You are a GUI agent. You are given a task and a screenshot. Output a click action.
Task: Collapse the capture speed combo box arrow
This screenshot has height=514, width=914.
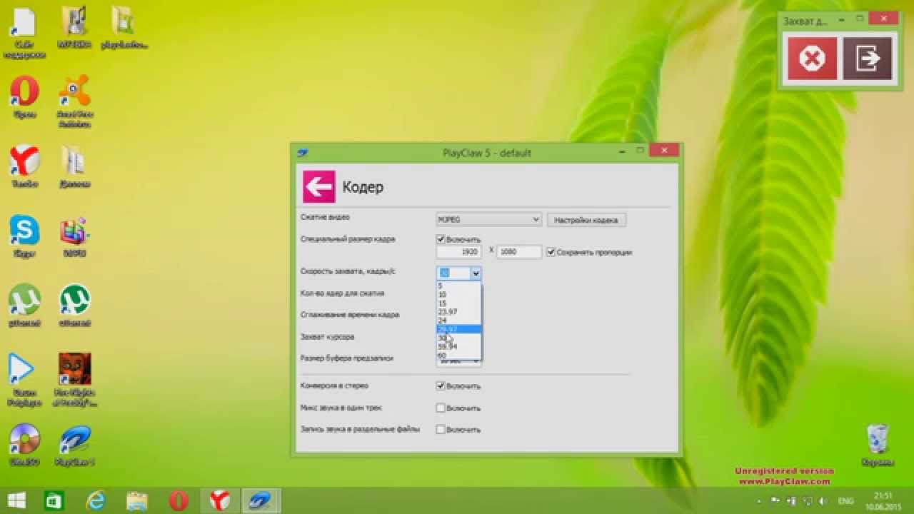point(476,273)
